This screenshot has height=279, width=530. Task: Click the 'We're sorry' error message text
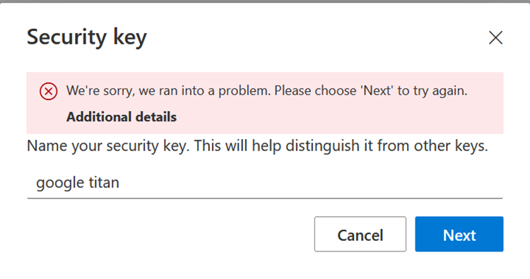point(266,91)
